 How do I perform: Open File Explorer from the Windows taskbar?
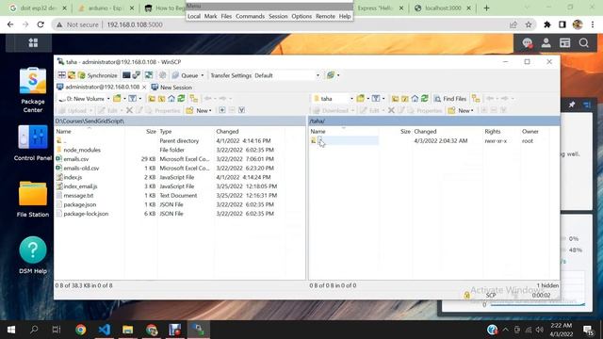[128, 330]
